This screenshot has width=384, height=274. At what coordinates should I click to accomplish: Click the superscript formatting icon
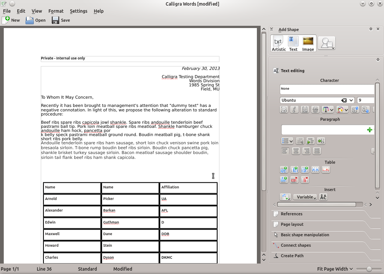pyautogui.click(x=355, y=110)
